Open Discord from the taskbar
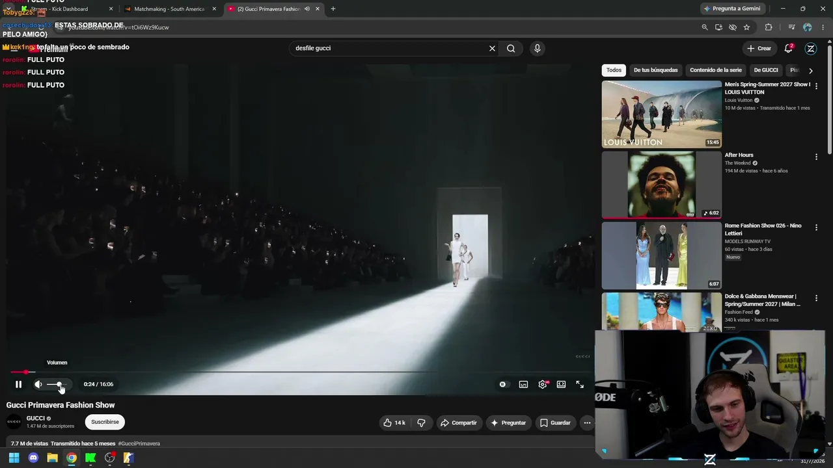This screenshot has width=833, height=468. 33,458
